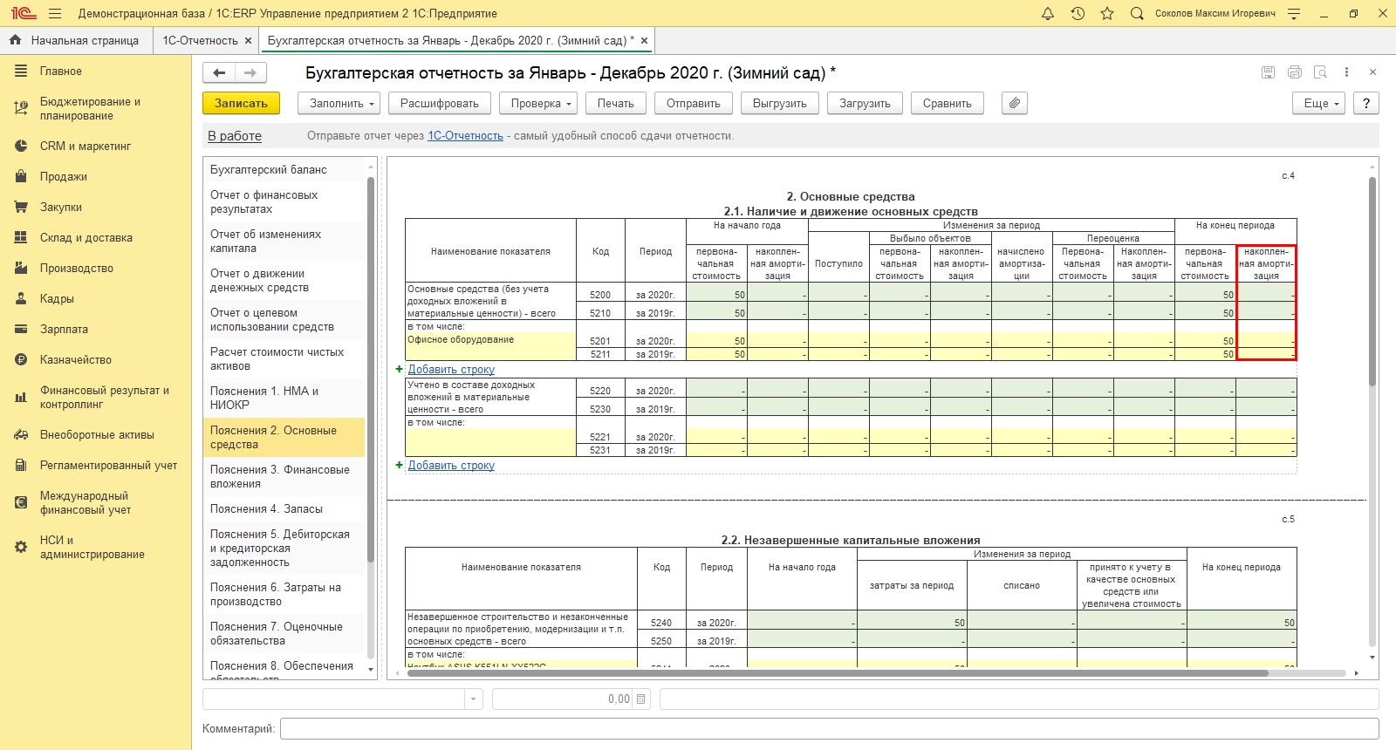This screenshot has height=750, width=1396.
Task: Click the home icon on the start page tab
Action: coord(15,40)
